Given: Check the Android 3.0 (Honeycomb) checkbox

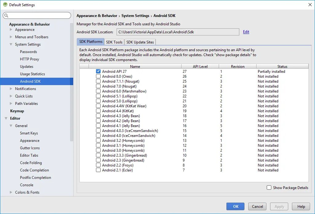Looking at the screenshot, I should point(98,150).
